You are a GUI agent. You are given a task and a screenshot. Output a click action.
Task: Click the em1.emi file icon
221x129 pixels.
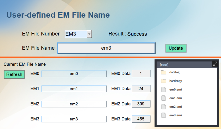point(163,98)
